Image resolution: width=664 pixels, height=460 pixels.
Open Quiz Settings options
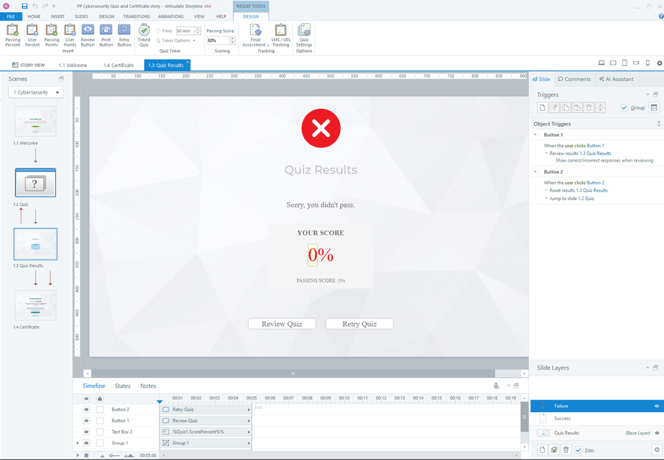[304, 34]
